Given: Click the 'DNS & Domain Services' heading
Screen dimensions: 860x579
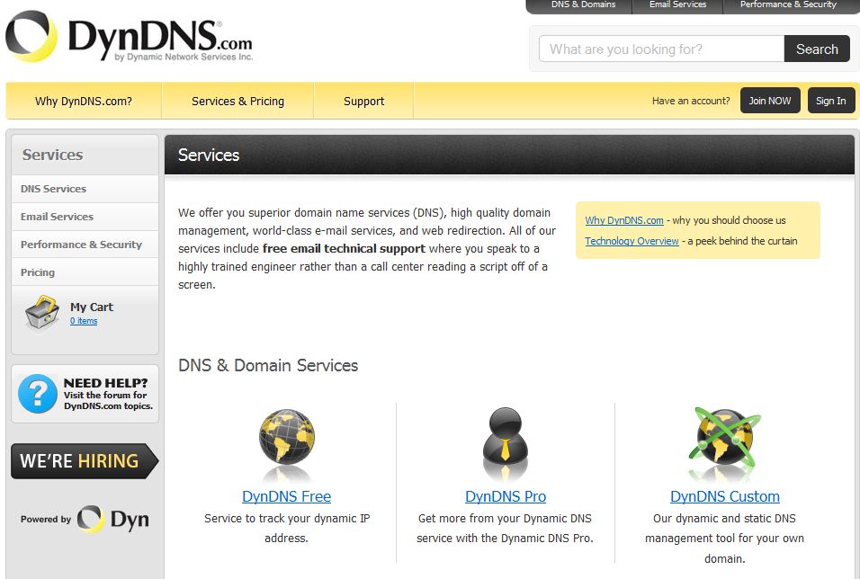Looking at the screenshot, I should click(x=268, y=366).
